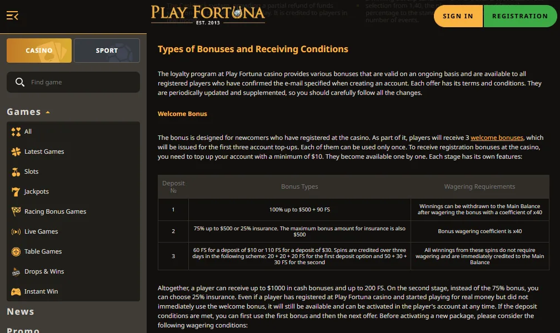Follow the welcome bonuses link
This screenshot has width=560, height=333.
point(497,138)
